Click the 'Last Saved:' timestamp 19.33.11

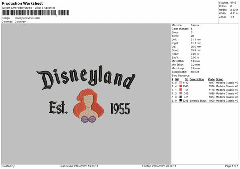79,166
